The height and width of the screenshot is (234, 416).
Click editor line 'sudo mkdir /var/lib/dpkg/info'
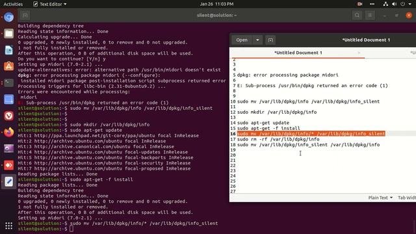pyautogui.click(x=277, y=112)
